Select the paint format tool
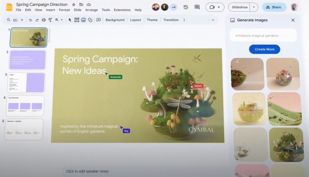 [x=50, y=20]
